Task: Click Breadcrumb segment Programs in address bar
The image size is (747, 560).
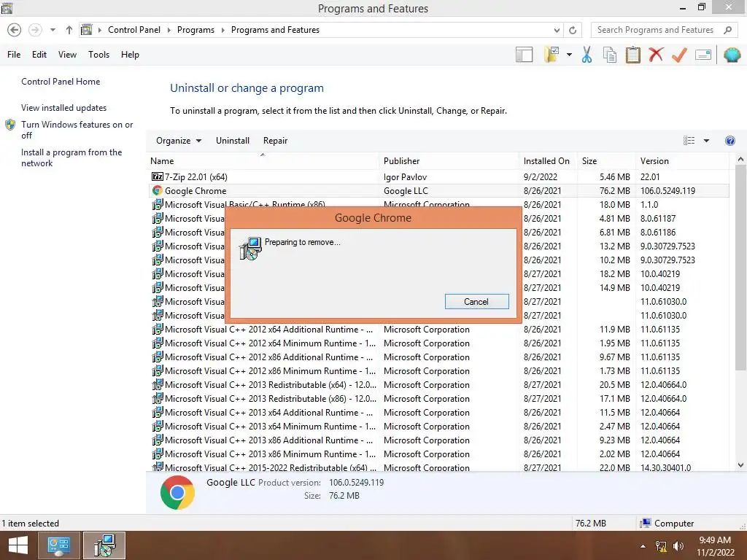Action: [196, 30]
